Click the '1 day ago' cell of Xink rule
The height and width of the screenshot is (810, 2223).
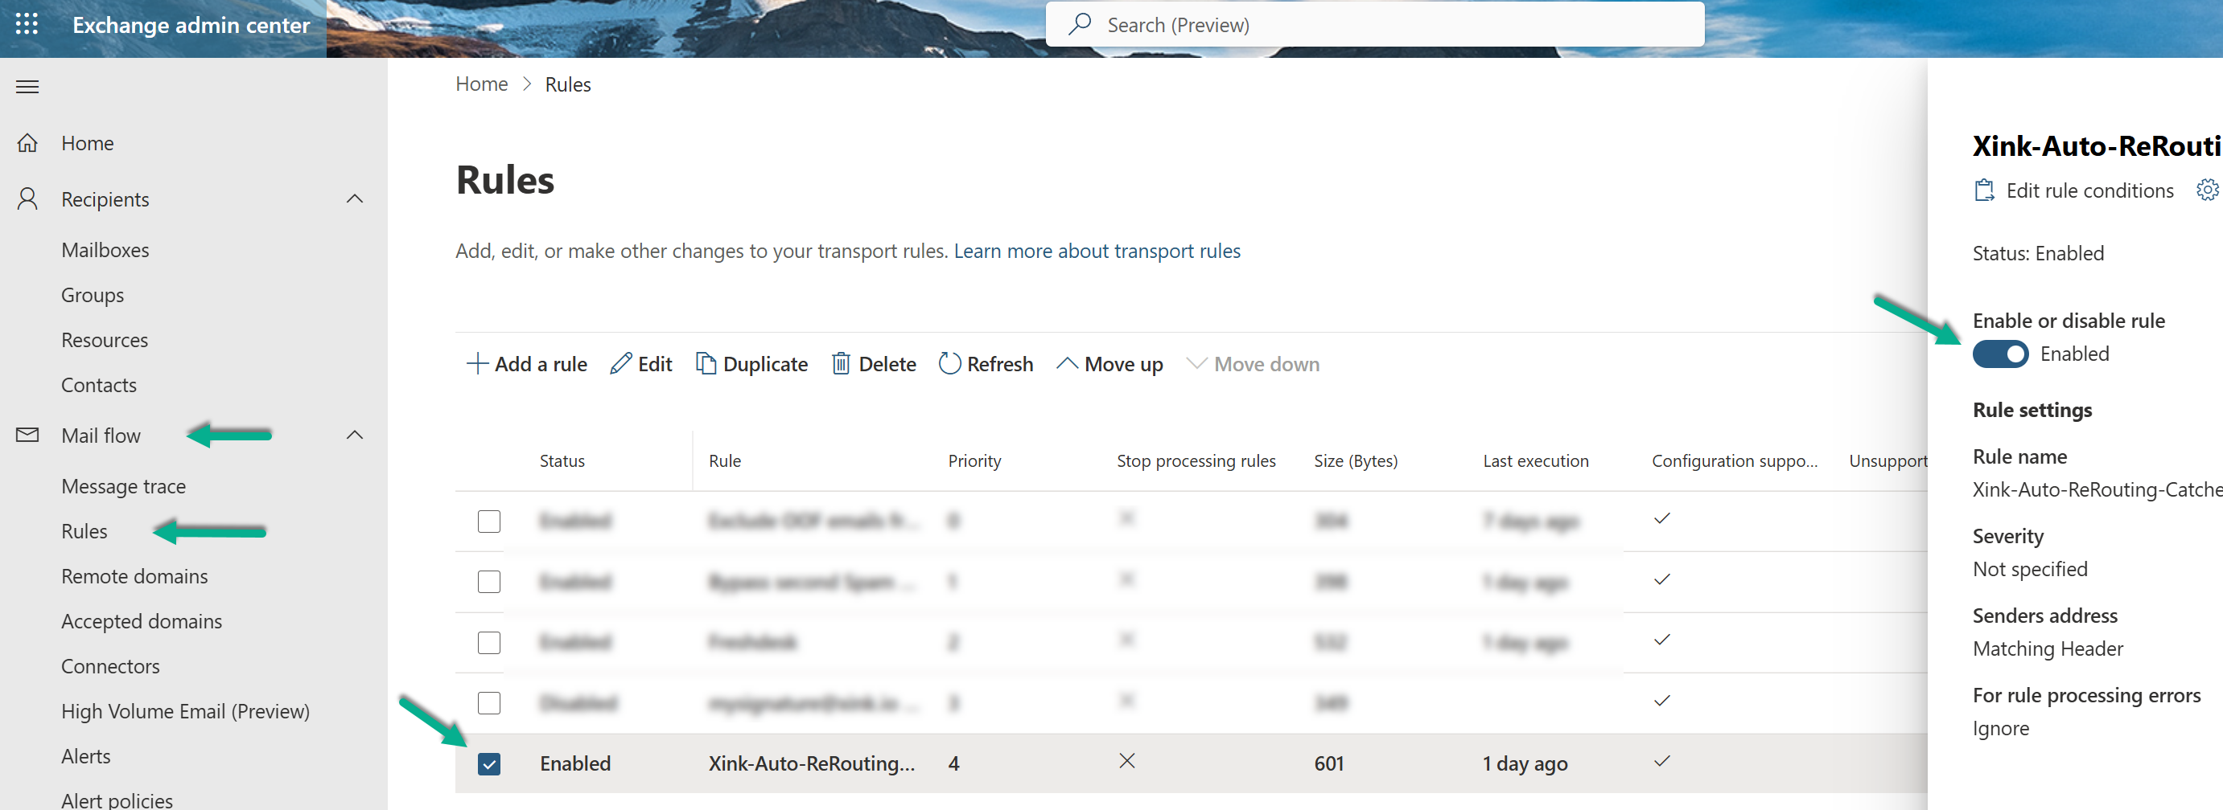(x=1525, y=763)
